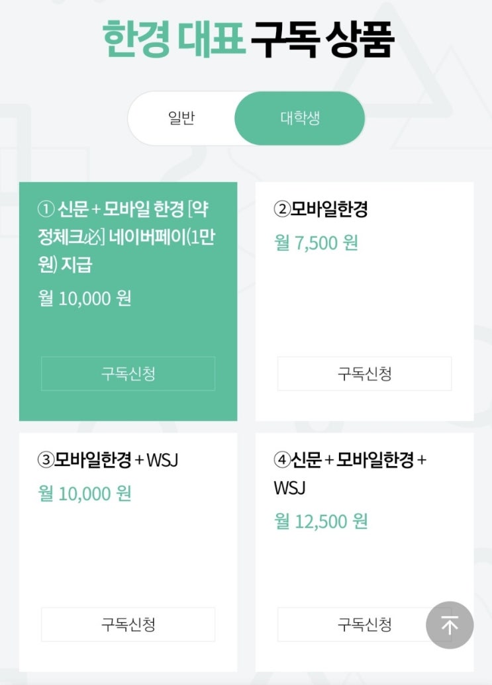
Task: Open the 모바일한경 plan title in card ②
Action: click(x=329, y=210)
